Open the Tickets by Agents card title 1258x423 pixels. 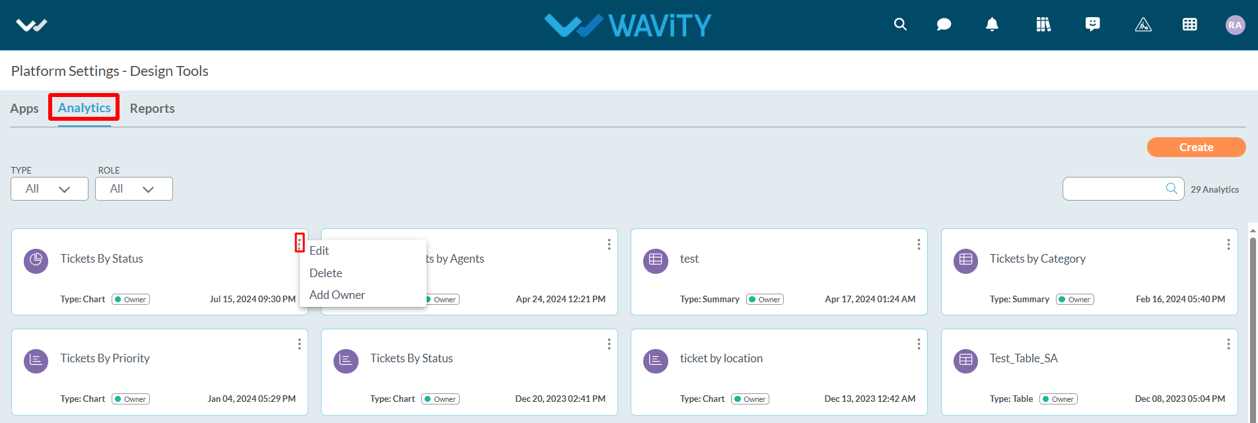[x=455, y=259]
